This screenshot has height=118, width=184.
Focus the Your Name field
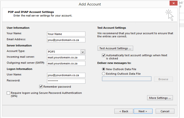click(66, 34)
